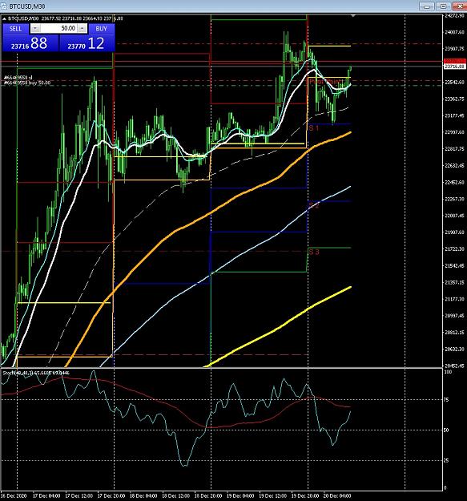Click the 17 Dec 20:00 time label
The height and width of the screenshot is (501, 467).
click(x=111, y=496)
